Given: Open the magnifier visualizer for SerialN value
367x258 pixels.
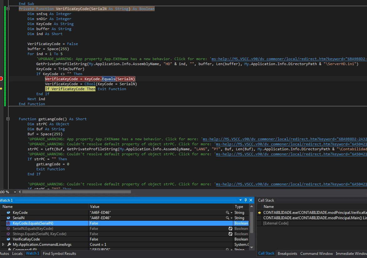Looking at the screenshot, I should click(x=227, y=218).
